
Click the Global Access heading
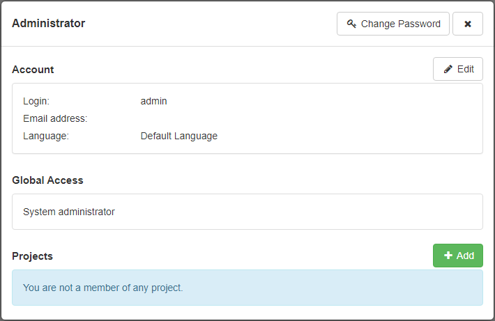pyautogui.click(x=47, y=180)
